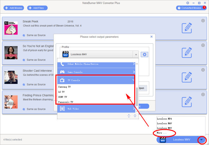Open the Converted Movies list
Screen dimensions: 209x145
[191, 8]
